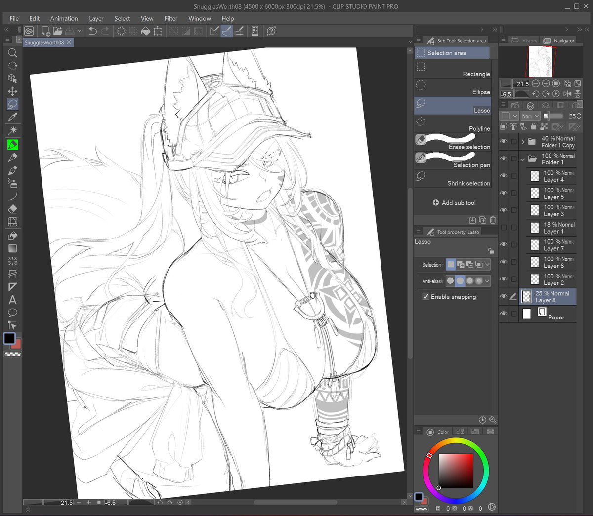Image resolution: width=593 pixels, height=516 pixels.
Task: Select the Shrink selection sub tool
Action: click(453, 179)
